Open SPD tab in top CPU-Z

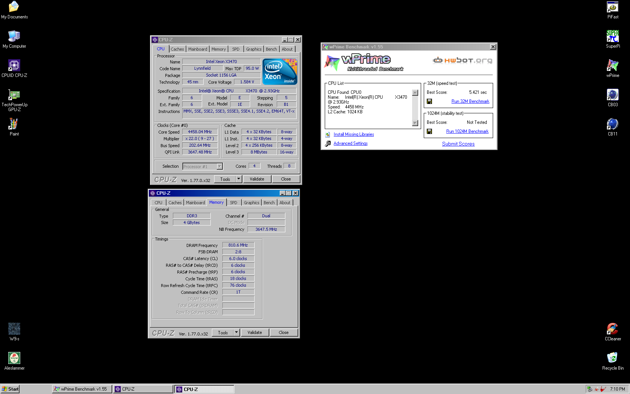235,49
